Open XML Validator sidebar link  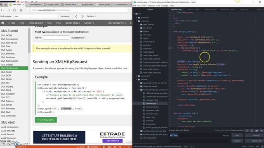pyautogui.click(x=8, y=94)
